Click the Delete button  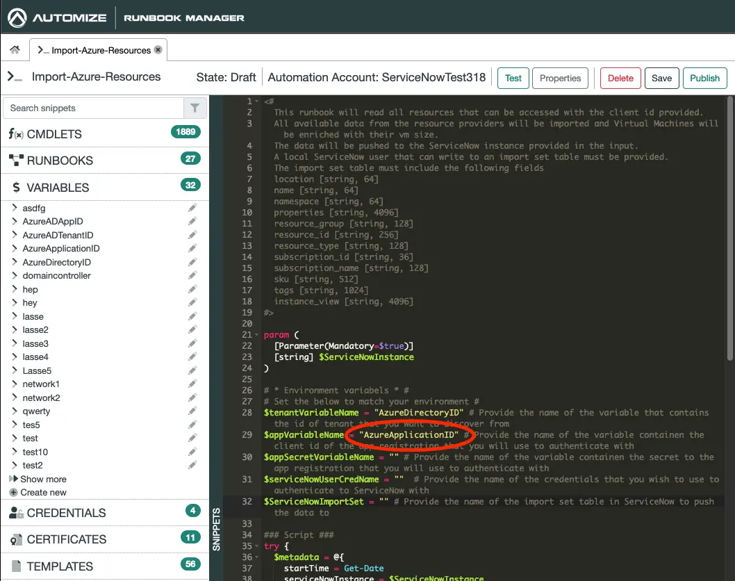(x=620, y=79)
